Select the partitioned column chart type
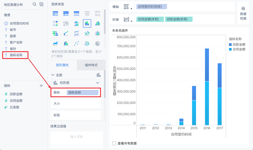The image size is (253, 150). (x=77, y=23)
